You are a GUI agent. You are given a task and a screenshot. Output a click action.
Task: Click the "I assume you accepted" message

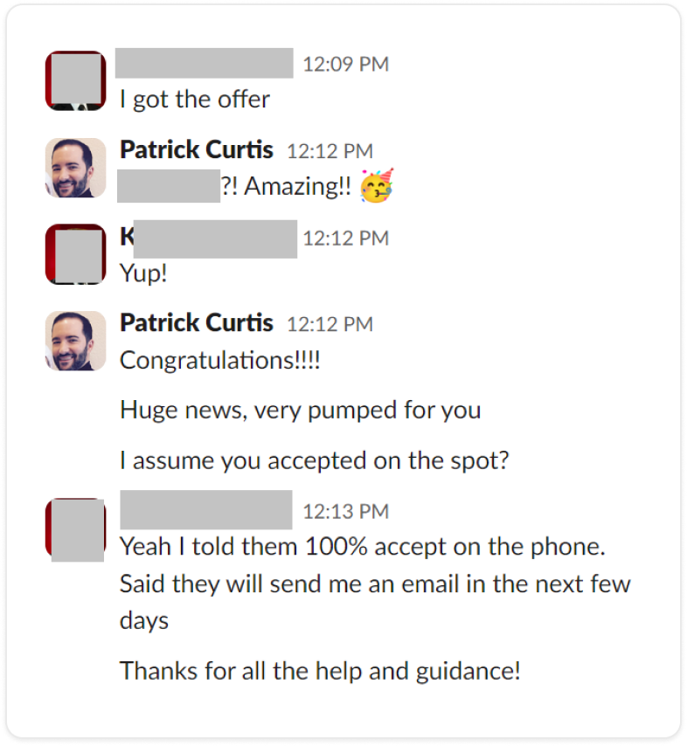click(x=314, y=460)
